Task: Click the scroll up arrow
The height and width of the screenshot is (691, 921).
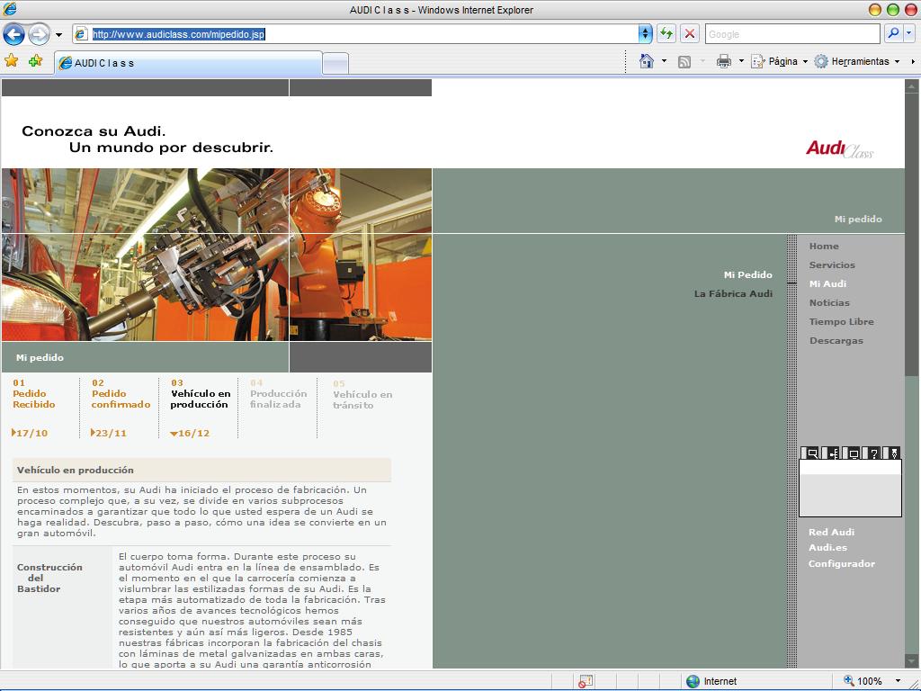Action: [x=911, y=86]
